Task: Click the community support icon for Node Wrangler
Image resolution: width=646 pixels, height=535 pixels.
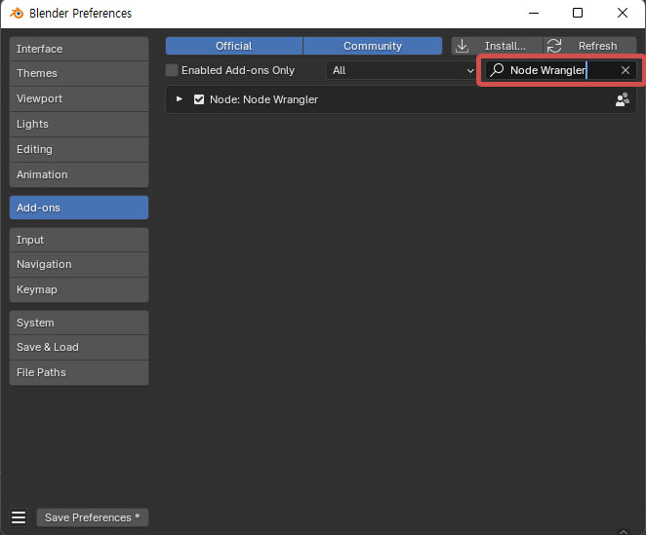Action: (623, 99)
